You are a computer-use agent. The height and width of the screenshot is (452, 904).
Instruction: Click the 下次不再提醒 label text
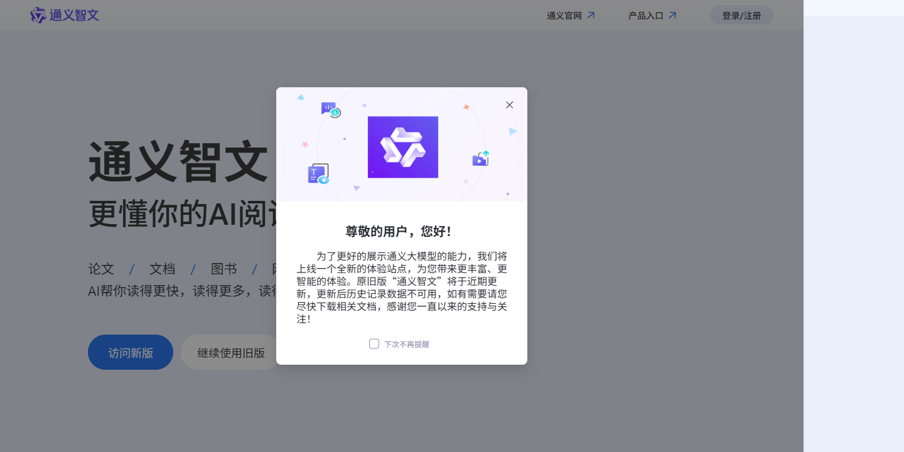pos(407,345)
